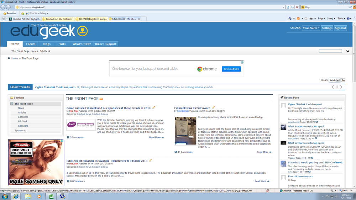Click the IE Feeds toolbar icon
Image resolution: width=356 pixels, height=200 pixels.
pos(298,19)
